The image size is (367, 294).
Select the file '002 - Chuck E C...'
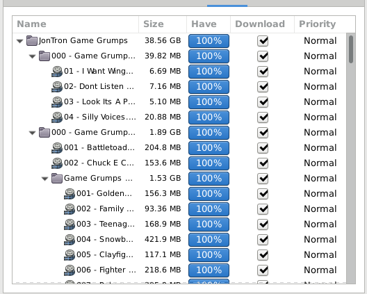[x=99, y=163]
